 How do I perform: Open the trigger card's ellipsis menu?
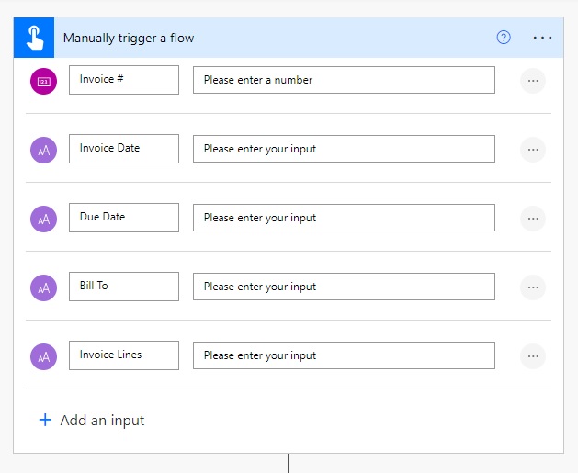pyautogui.click(x=542, y=38)
